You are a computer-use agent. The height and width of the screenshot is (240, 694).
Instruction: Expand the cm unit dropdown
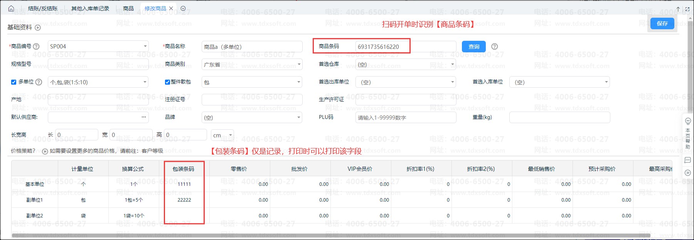tap(222, 135)
